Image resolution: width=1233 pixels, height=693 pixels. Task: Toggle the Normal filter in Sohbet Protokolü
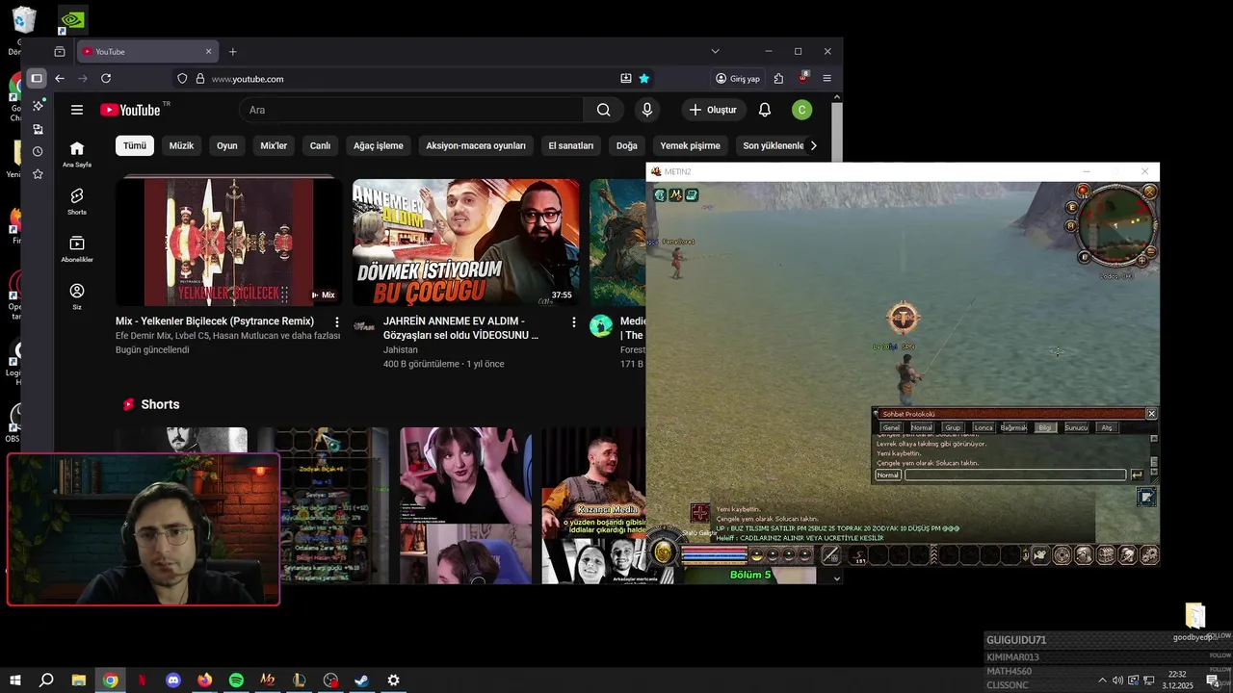pyautogui.click(x=922, y=427)
